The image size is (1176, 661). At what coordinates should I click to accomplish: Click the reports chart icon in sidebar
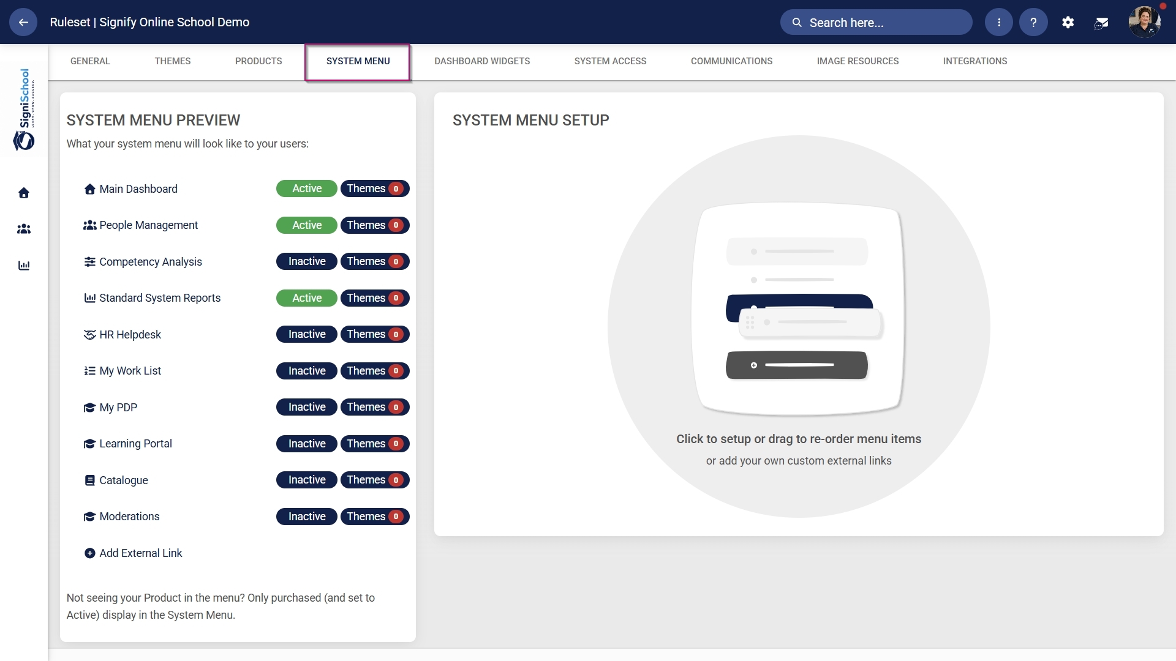tap(24, 265)
